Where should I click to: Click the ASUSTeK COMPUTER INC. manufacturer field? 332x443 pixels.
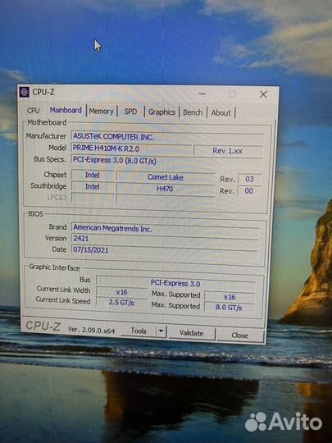pyautogui.click(x=167, y=137)
